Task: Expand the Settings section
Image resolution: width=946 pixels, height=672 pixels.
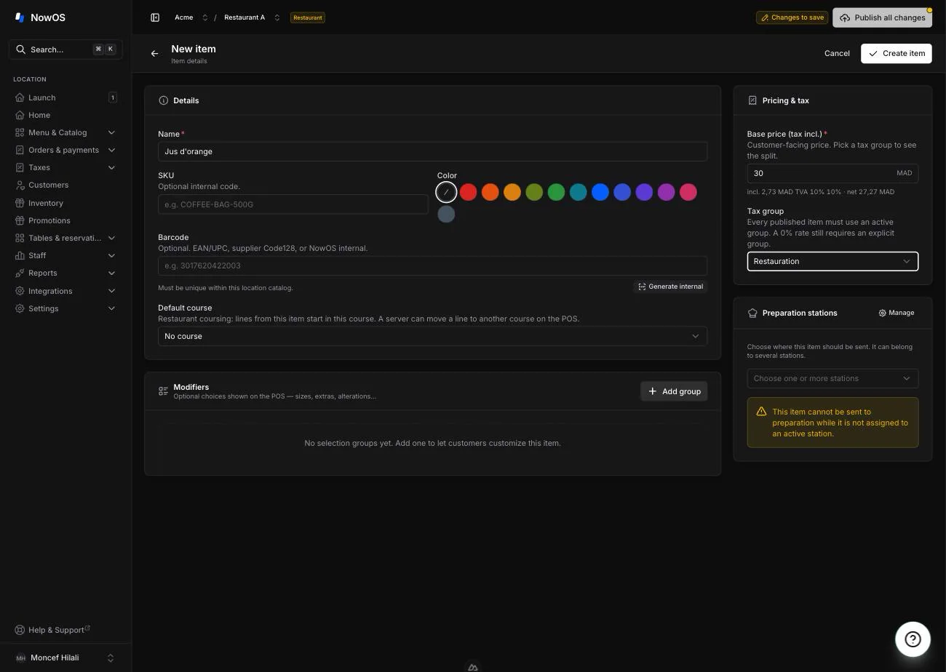Action: click(65, 308)
